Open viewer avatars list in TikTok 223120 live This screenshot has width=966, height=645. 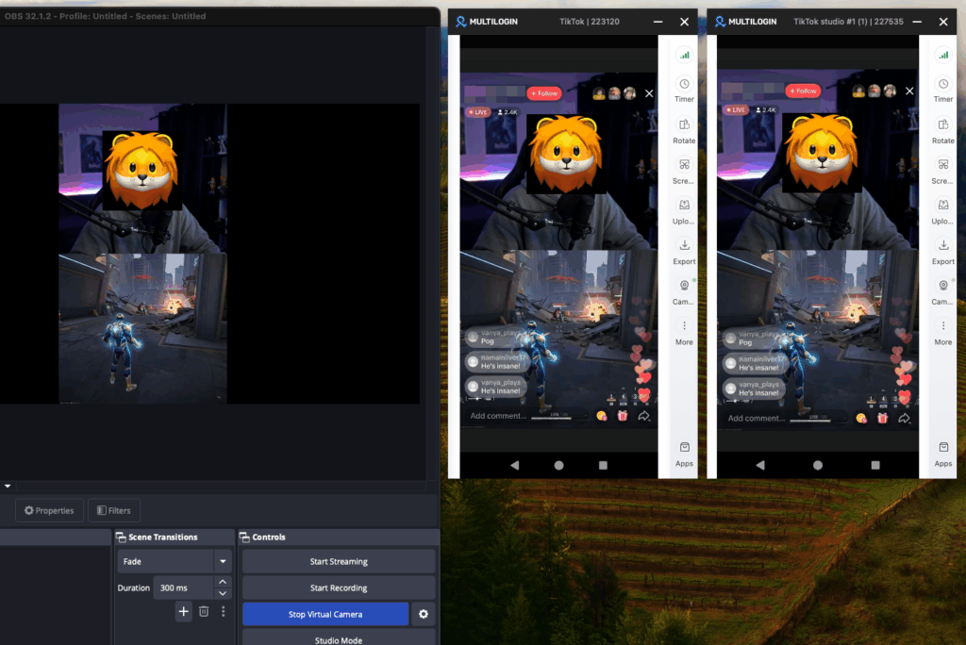[614, 93]
